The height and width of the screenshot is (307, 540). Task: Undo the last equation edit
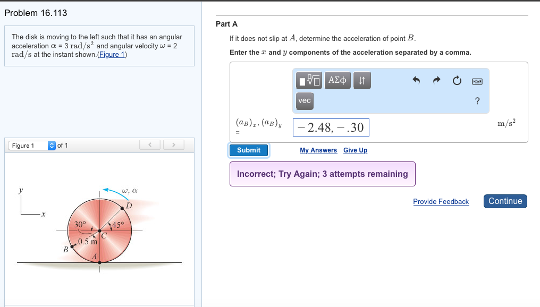pyautogui.click(x=417, y=79)
